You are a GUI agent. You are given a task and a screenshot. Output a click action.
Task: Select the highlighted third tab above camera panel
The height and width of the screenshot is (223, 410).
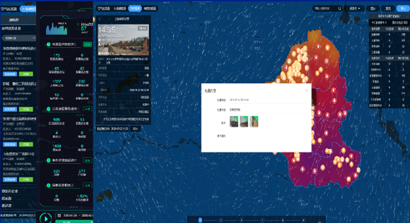coord(135,8)
